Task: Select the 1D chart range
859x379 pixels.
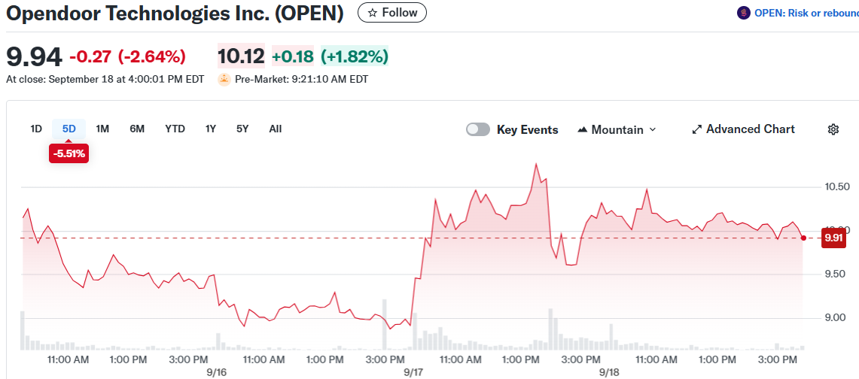Action: (x=36, y=129)
